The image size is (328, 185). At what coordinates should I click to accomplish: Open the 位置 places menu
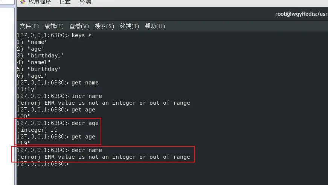65,2
